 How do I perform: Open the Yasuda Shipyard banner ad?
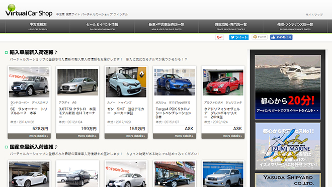pos(288,180)
